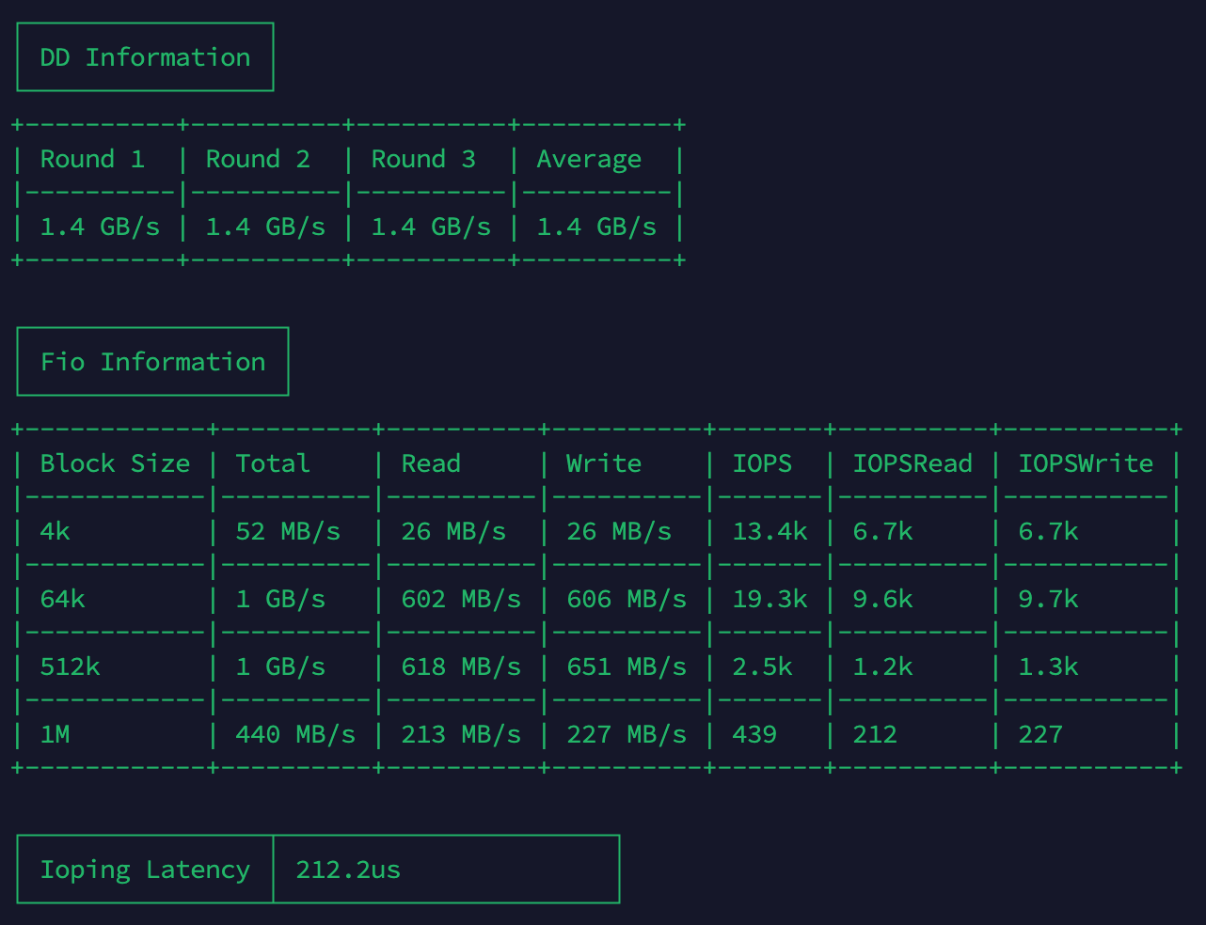Viewport: 1206px width, 925px height.
Task: Click the DD Information box heading
Action: tap(145, 57)
